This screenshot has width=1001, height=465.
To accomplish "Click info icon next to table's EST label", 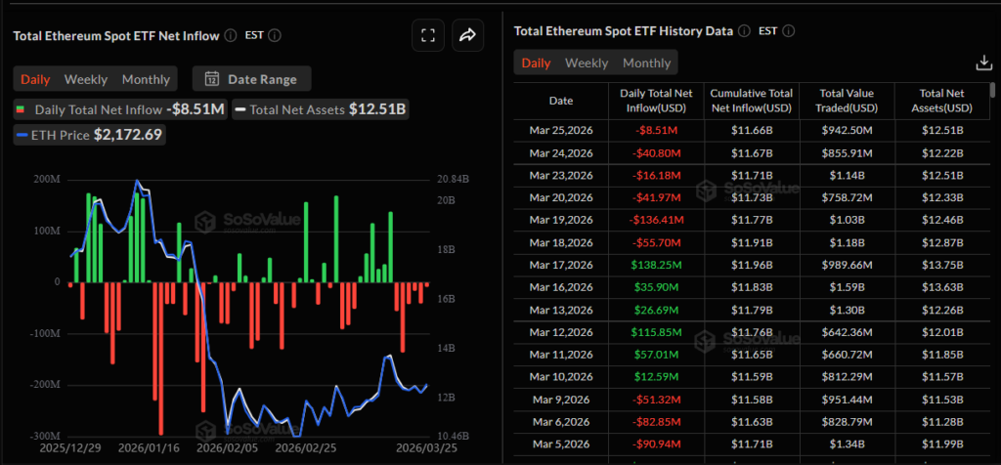I will tap(791, 31).
